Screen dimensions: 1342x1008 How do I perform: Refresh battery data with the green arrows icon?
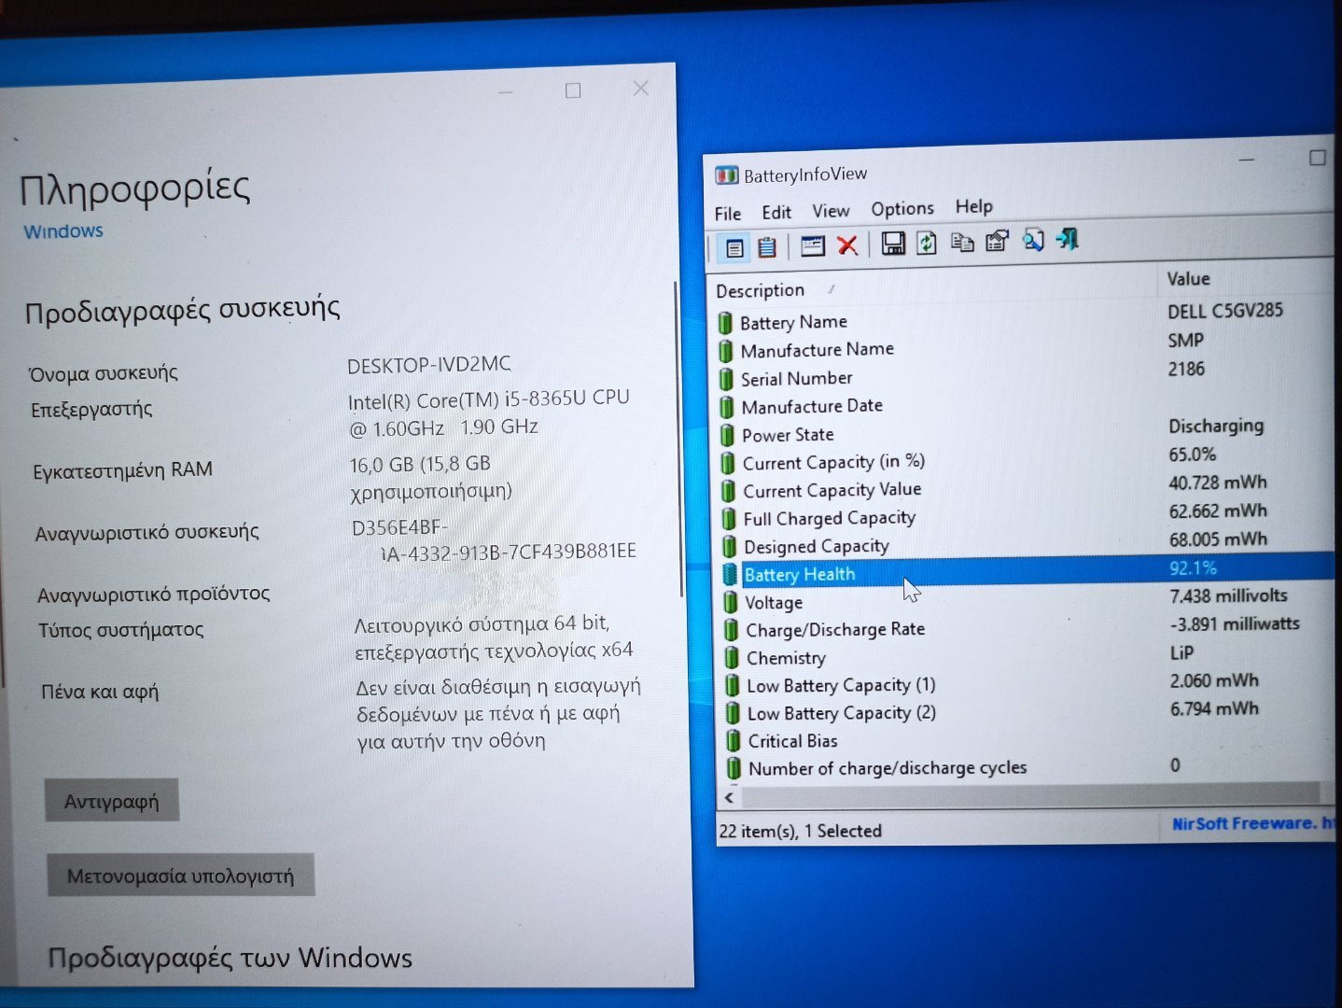pyautogui.click(x=926, y=244)
